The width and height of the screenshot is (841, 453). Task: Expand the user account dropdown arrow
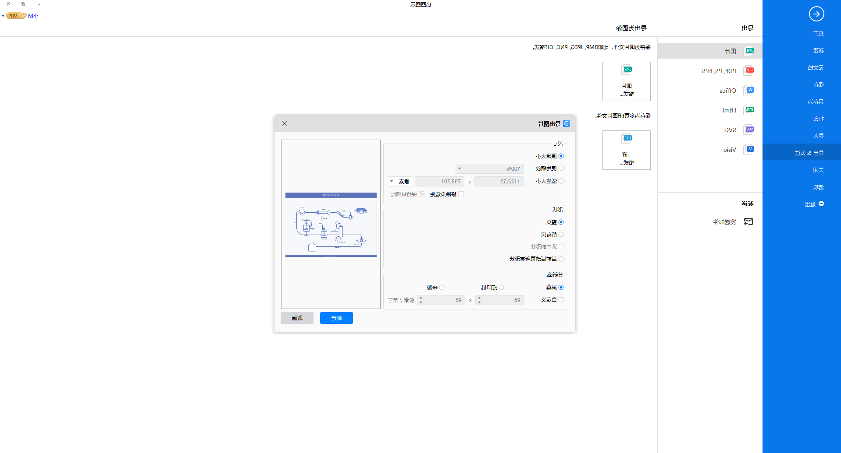coord(3,16)
